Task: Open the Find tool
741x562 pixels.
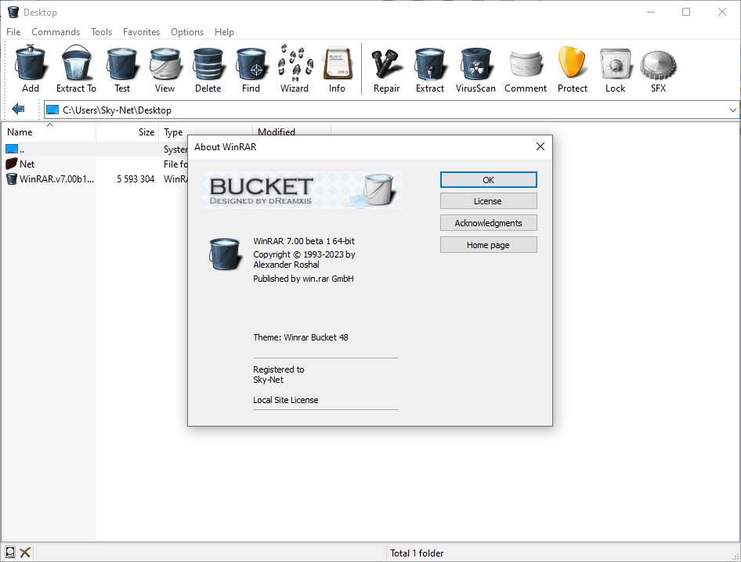Action: [251, 63]
